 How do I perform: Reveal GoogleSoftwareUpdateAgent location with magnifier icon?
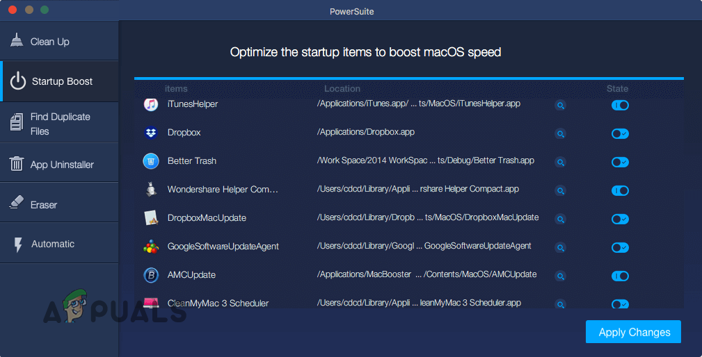point(560,247)
